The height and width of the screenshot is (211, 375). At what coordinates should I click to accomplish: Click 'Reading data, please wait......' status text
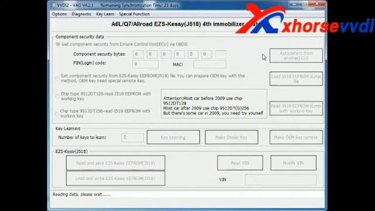coord(81,195)
